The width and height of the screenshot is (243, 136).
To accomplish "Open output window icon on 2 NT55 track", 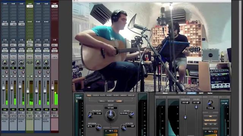I will point(15,113).
